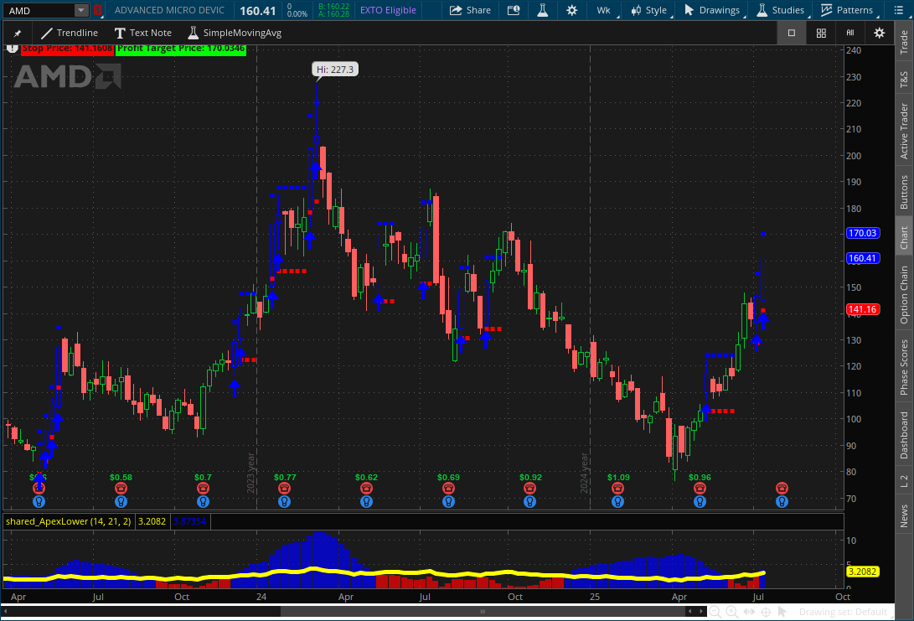Click zoom in magnifier at bottom

(x=731, y=612)
